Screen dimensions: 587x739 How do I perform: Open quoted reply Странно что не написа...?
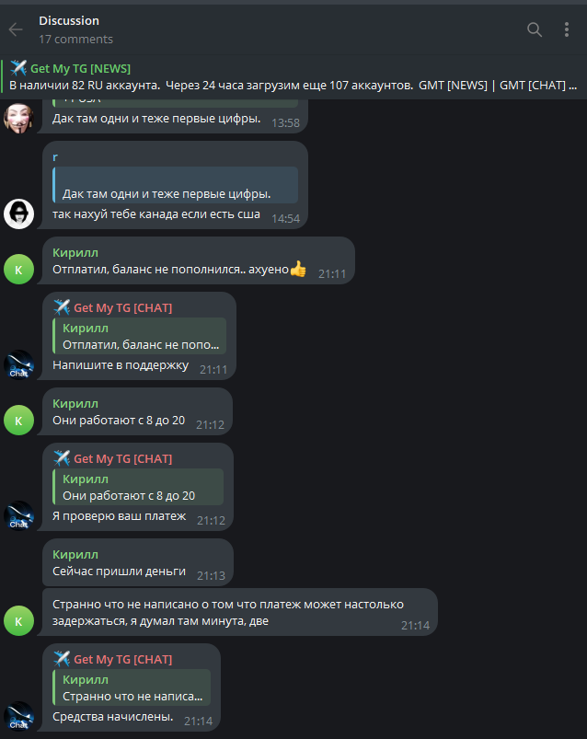tap(132, 687)
